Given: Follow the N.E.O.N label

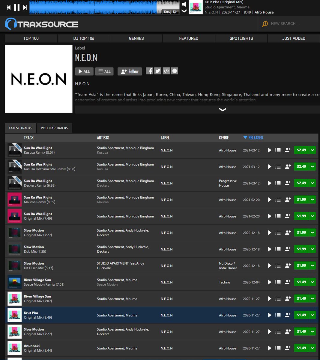Looking at the screenshot, I should coord(130,71).
